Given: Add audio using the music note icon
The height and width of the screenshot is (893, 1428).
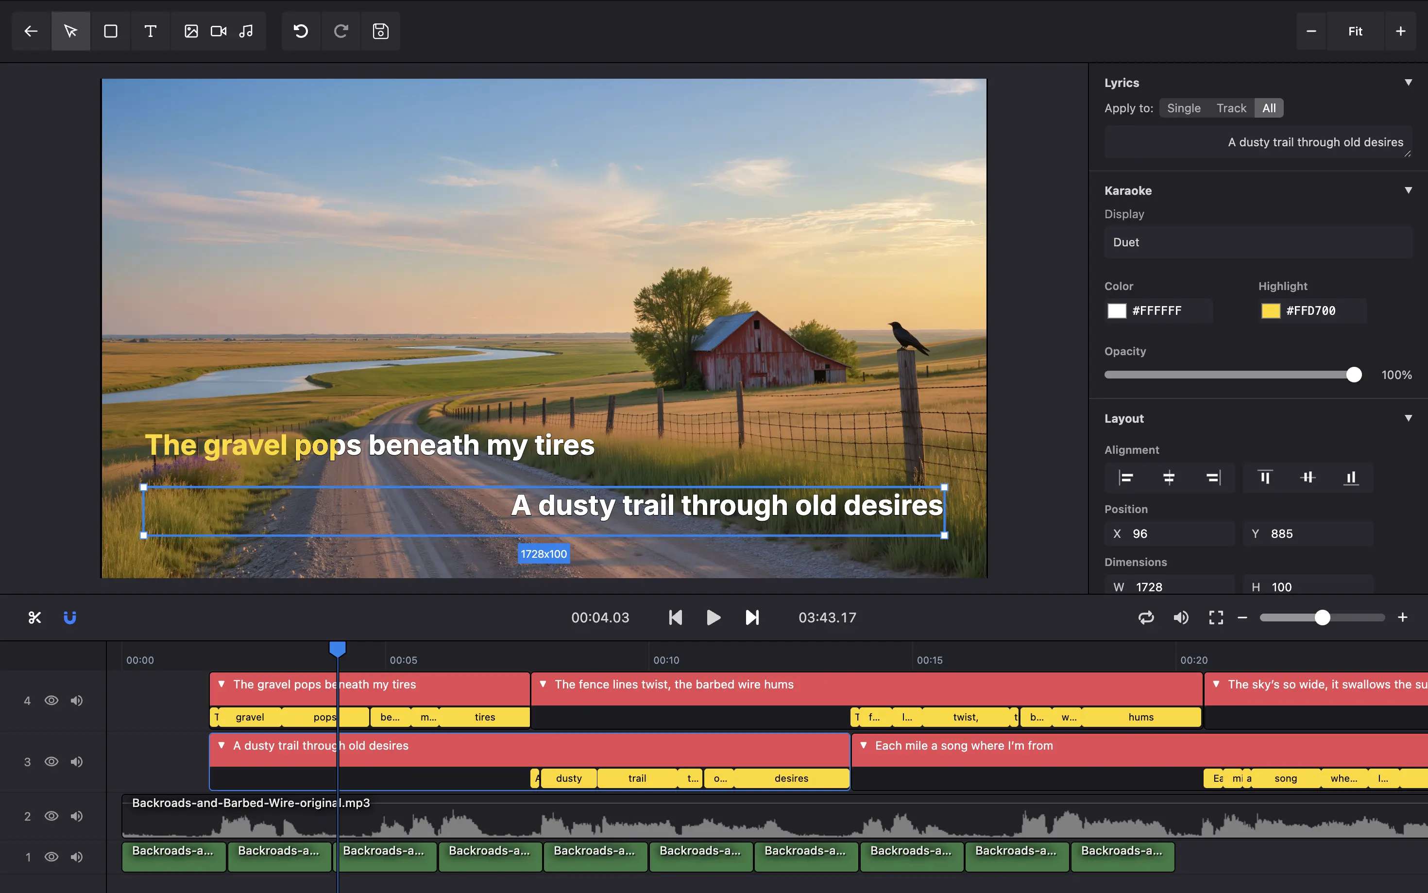Looking at the screenshot, I should (x=247, y=31).
